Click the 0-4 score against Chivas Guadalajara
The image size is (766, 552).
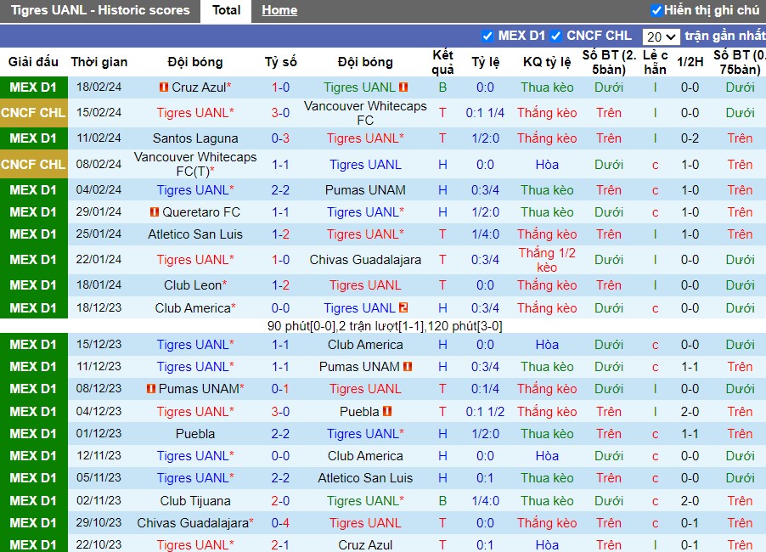pos(280,522)
